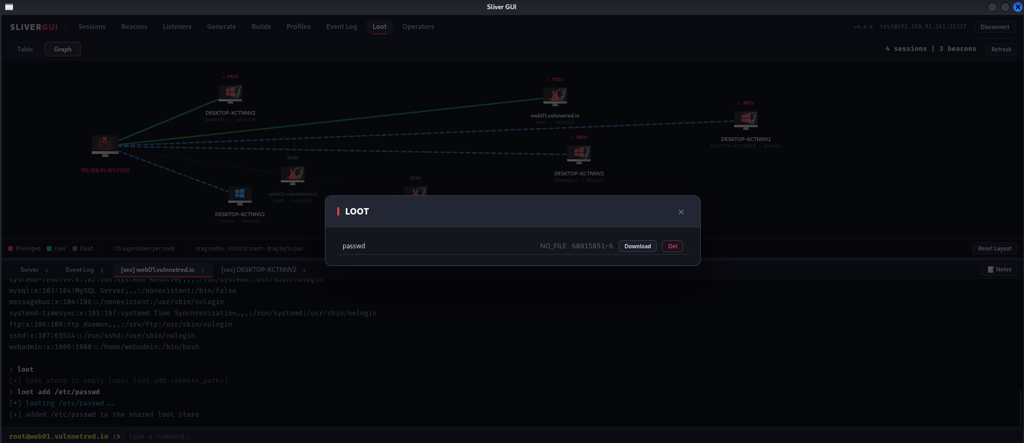Open the Notes panel
This screenshot has height=443, width=1024.
pos(999,269)
